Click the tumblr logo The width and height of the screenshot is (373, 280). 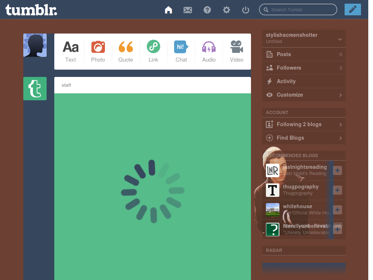pos(31,10)
